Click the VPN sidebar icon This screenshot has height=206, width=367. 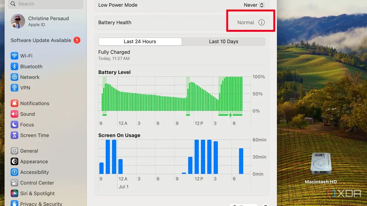(14, 88)
